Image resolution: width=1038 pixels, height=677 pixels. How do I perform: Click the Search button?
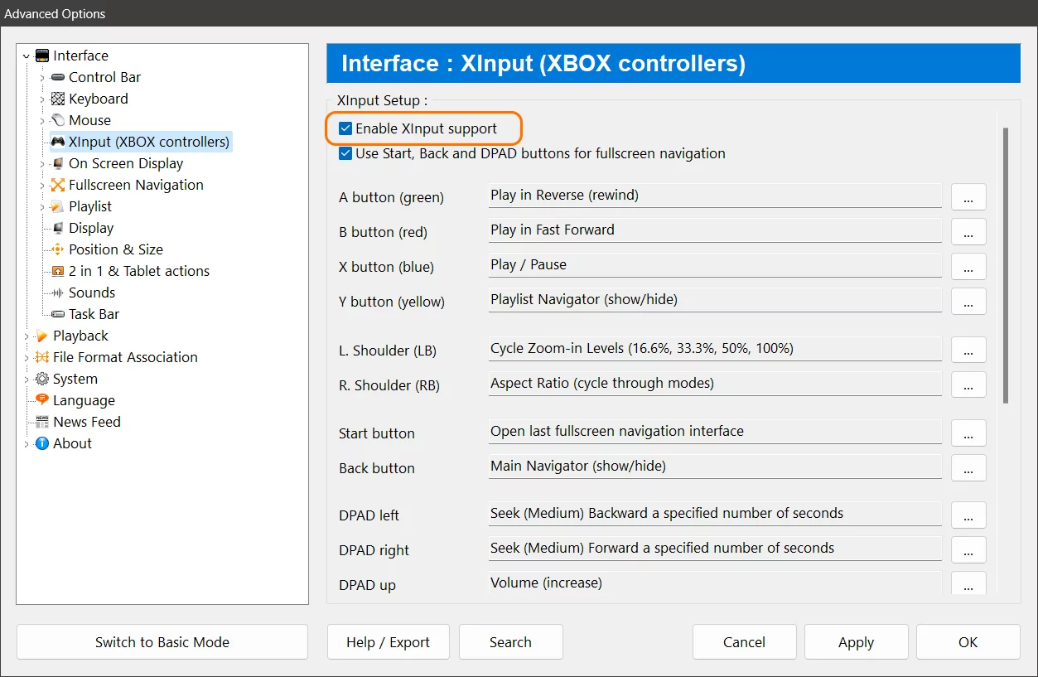510,642
